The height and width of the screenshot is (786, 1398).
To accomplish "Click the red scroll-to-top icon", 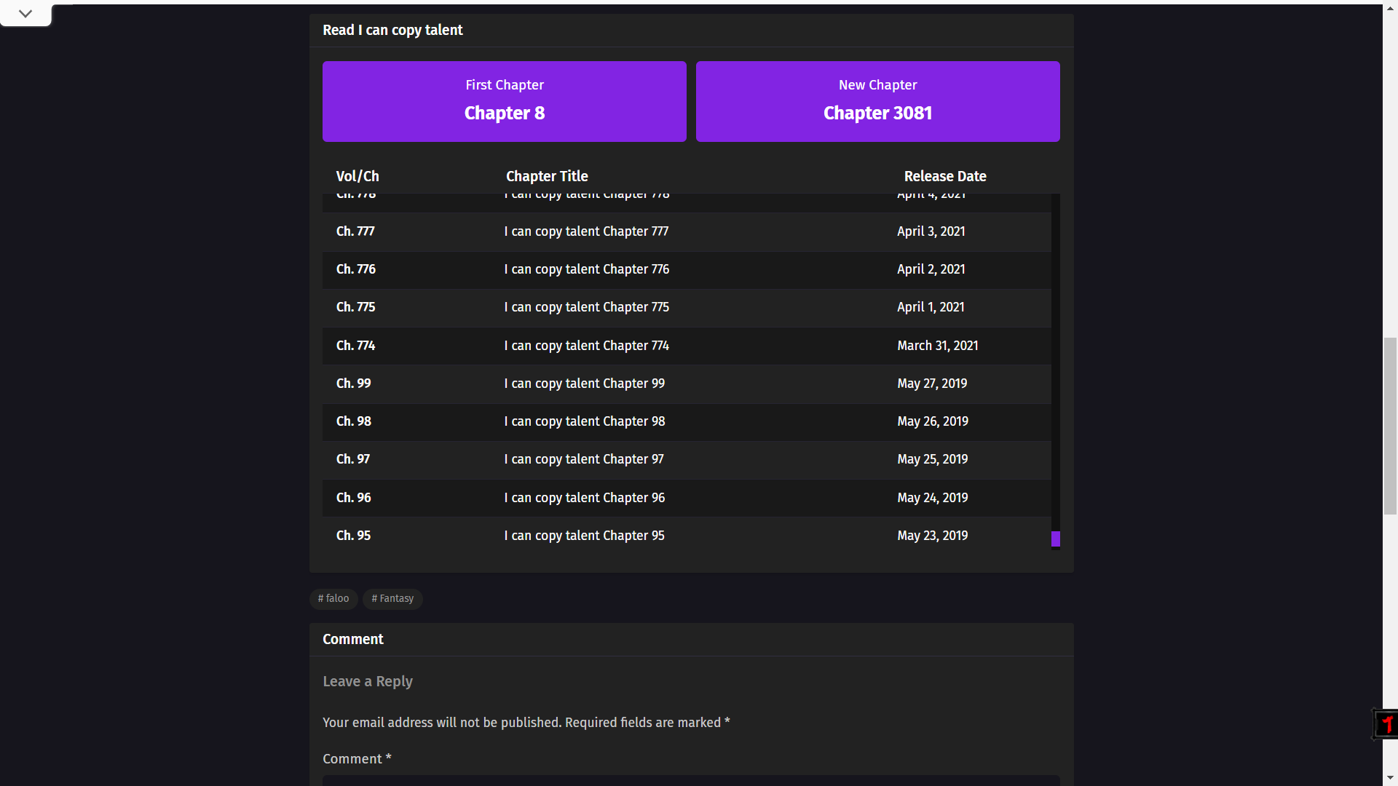I will click(x=1385, y=724).
